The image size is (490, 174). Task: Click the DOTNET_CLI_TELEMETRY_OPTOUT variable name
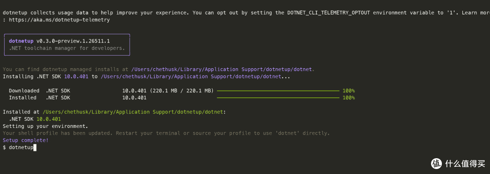pos(329,13)
